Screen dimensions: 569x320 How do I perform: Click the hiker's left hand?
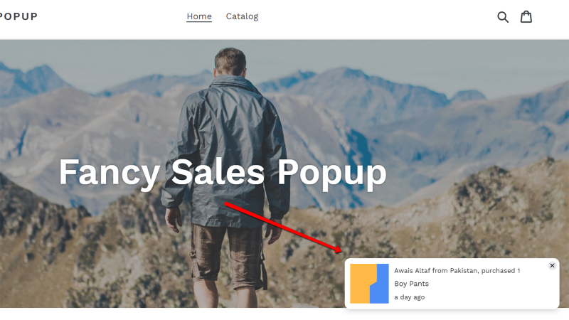[x=173, y=220]
